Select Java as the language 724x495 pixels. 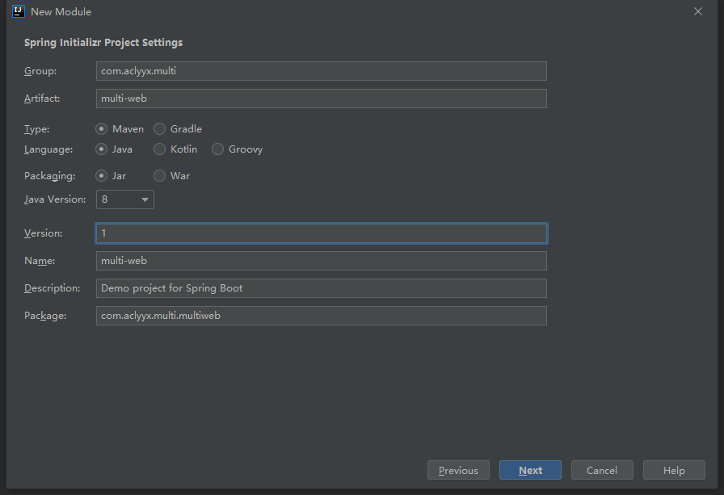point(102,149)
